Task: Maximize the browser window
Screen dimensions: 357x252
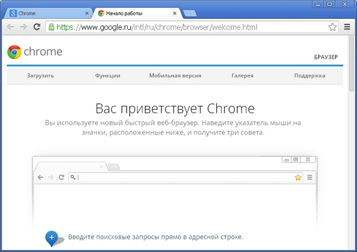Action: [329, 4]
